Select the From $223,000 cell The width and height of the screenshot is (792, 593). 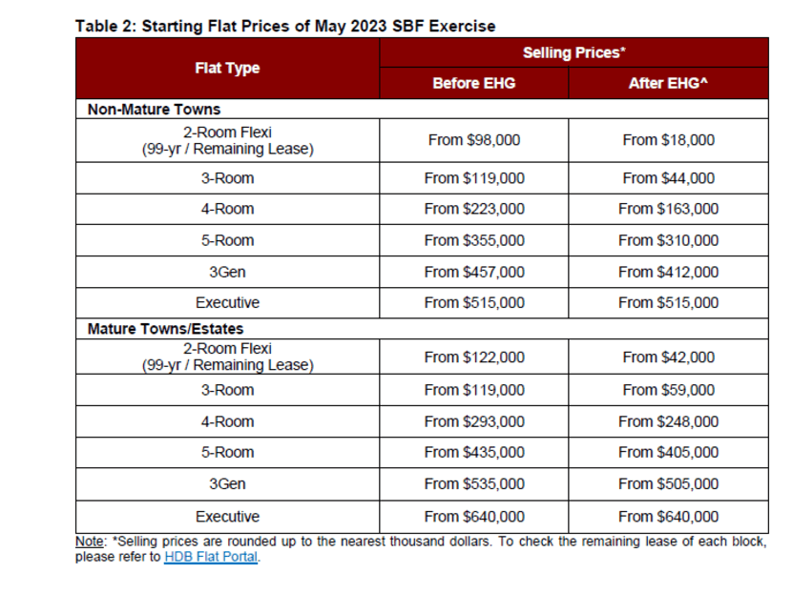(474, 209)
